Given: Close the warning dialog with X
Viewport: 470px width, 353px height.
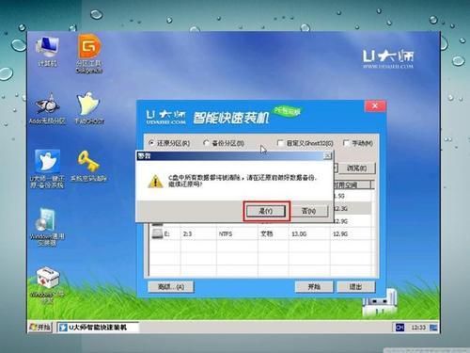Looking at the screenshot, I should (x=327, y=155).
